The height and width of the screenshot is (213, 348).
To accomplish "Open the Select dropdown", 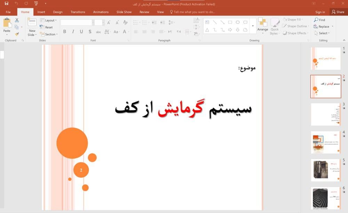I will tap(322, 33).
